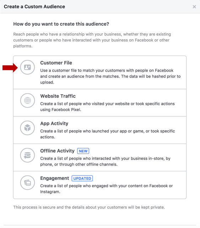
Task: Click the Facebook Pixel description under Website Traffic
Action: pos(108,107)
